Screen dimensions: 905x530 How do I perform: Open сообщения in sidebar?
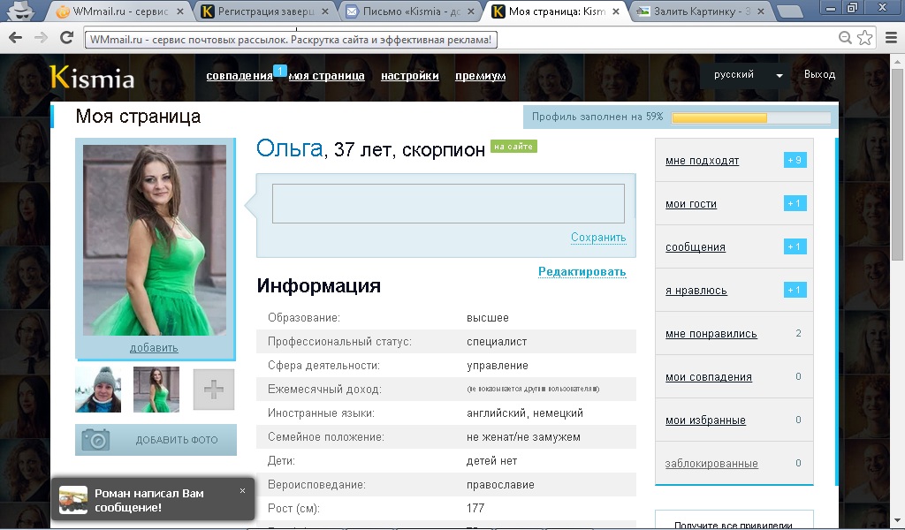696,247
